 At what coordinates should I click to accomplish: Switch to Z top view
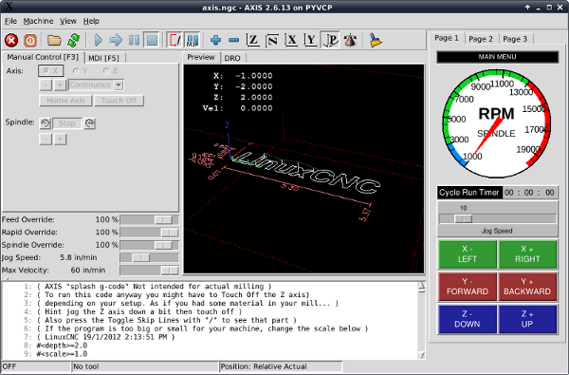253,40
